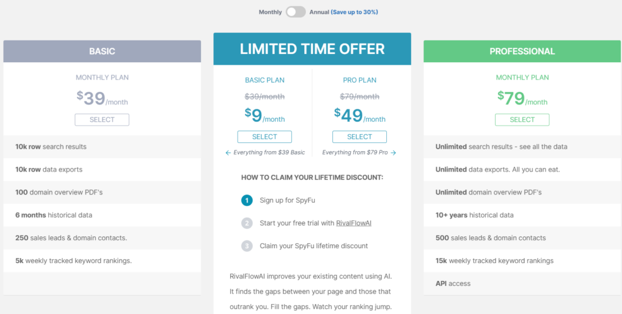Click the LIMITED TIME OFFER header

tap(312, 48)
